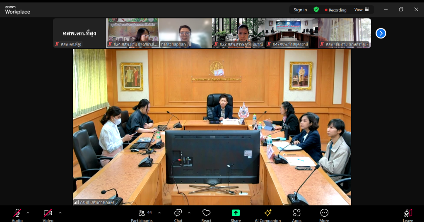The image size is (424, 222).
Task: Open the AI Companion
Action: (267, 213)
